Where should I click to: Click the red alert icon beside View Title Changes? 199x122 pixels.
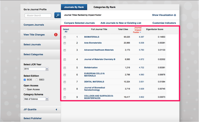click(x=56, y=35)
